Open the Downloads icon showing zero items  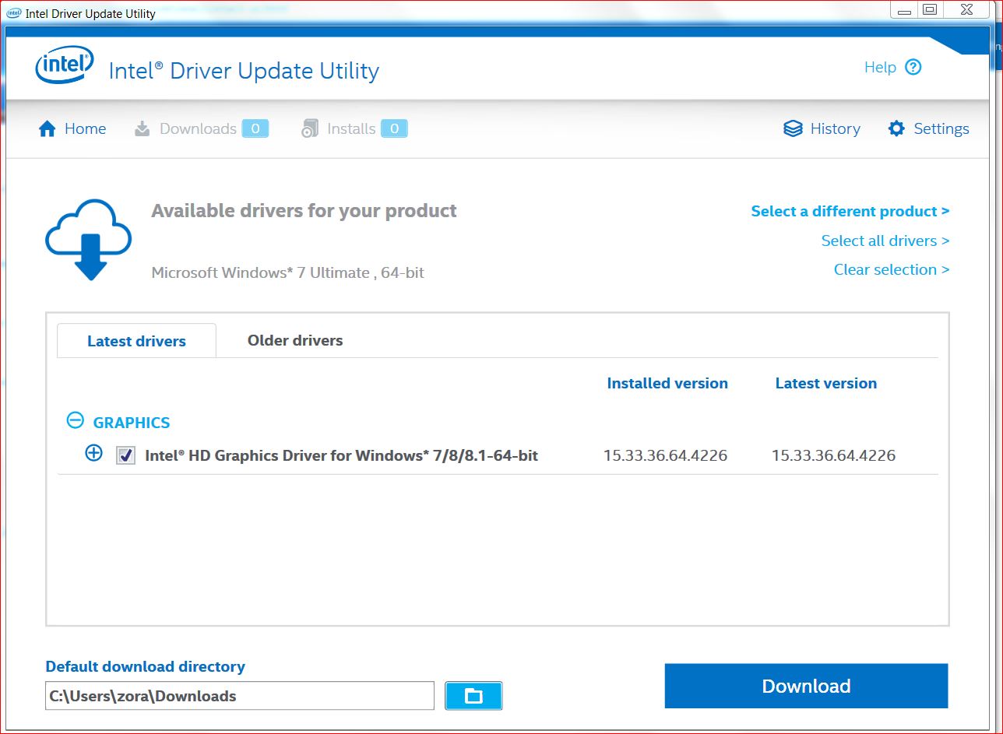142,128
